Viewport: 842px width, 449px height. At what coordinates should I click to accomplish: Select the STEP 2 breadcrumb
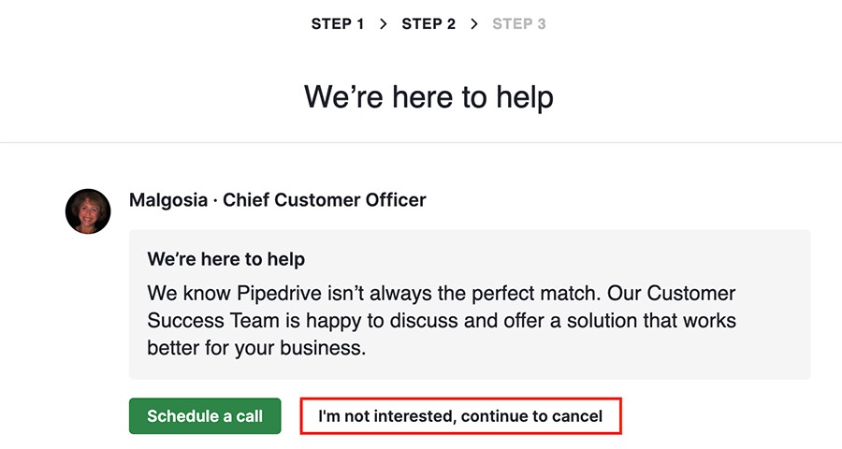click(x=428, y=24)
